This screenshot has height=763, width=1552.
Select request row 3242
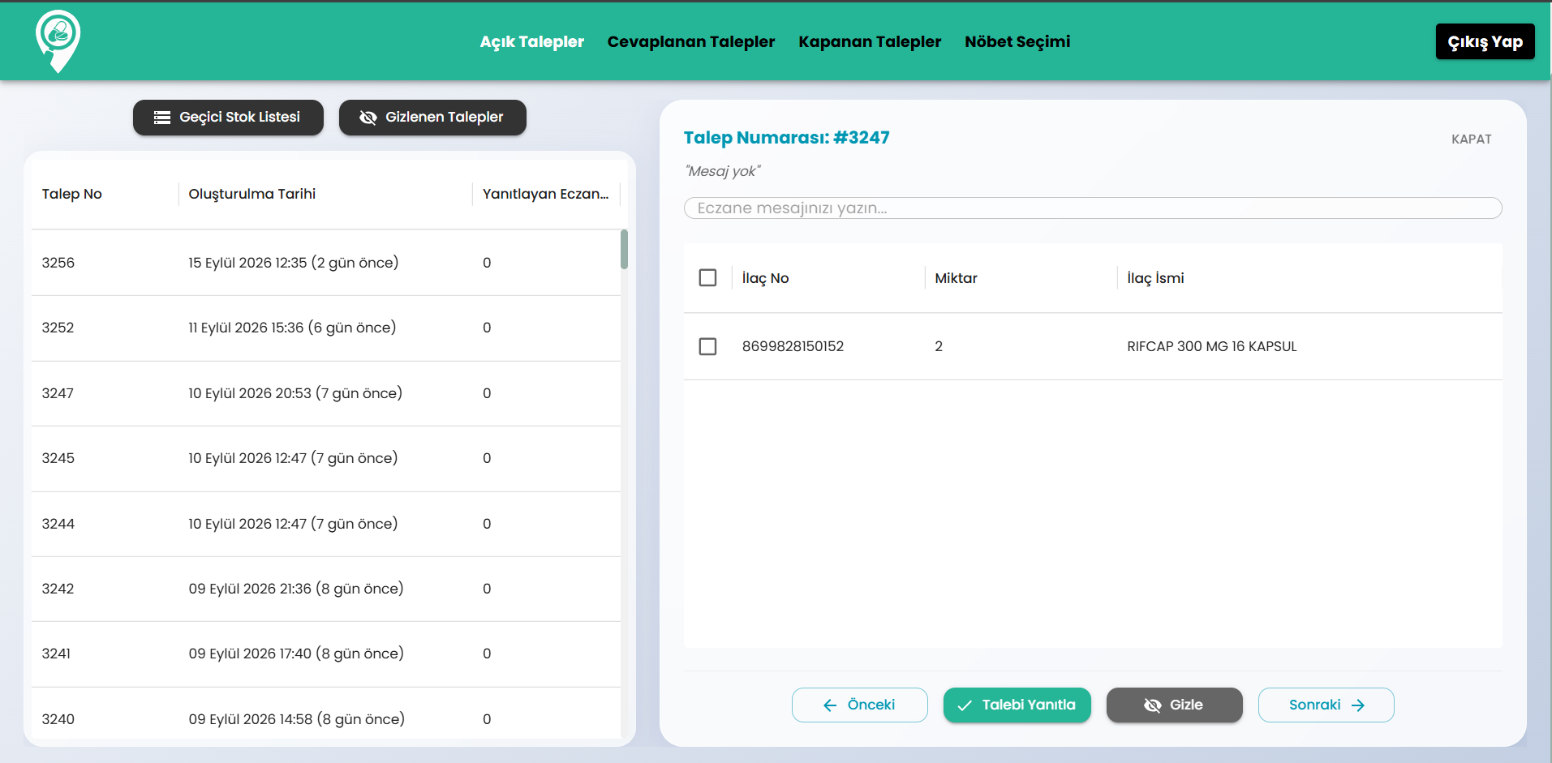325,589
